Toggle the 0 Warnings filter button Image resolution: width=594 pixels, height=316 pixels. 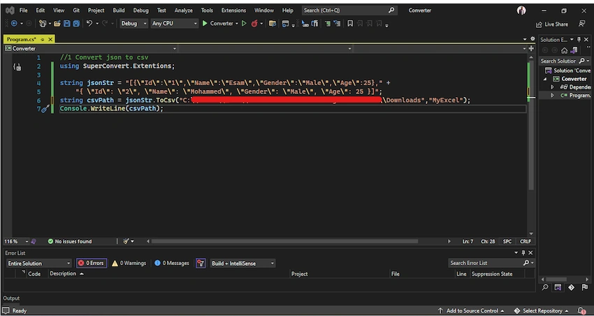click(129, 263)
